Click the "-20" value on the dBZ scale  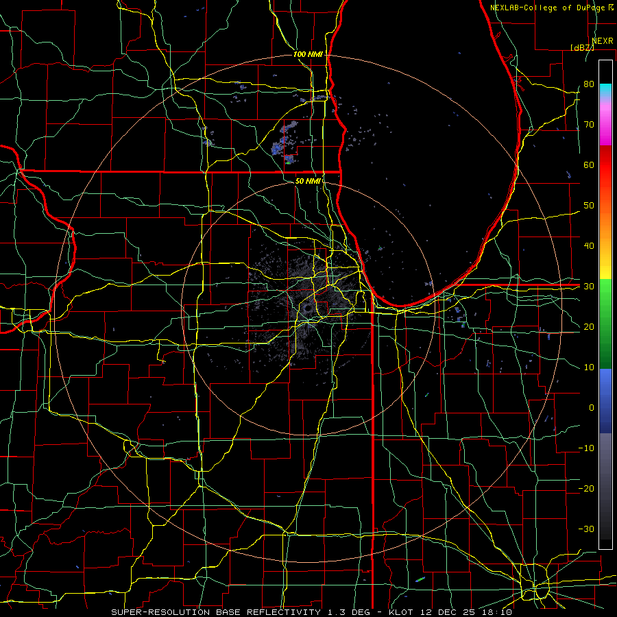(586, 488)
